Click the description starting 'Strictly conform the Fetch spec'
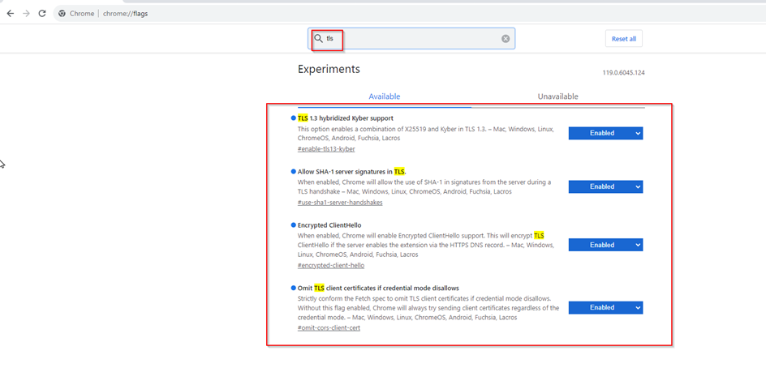This screenshot has width=766, height=385. (x=428, y=308)
